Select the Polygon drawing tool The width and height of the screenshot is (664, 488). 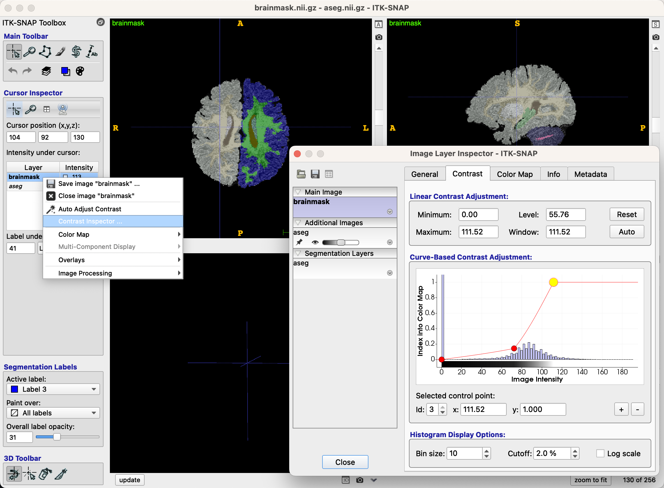tap(45, 52)
